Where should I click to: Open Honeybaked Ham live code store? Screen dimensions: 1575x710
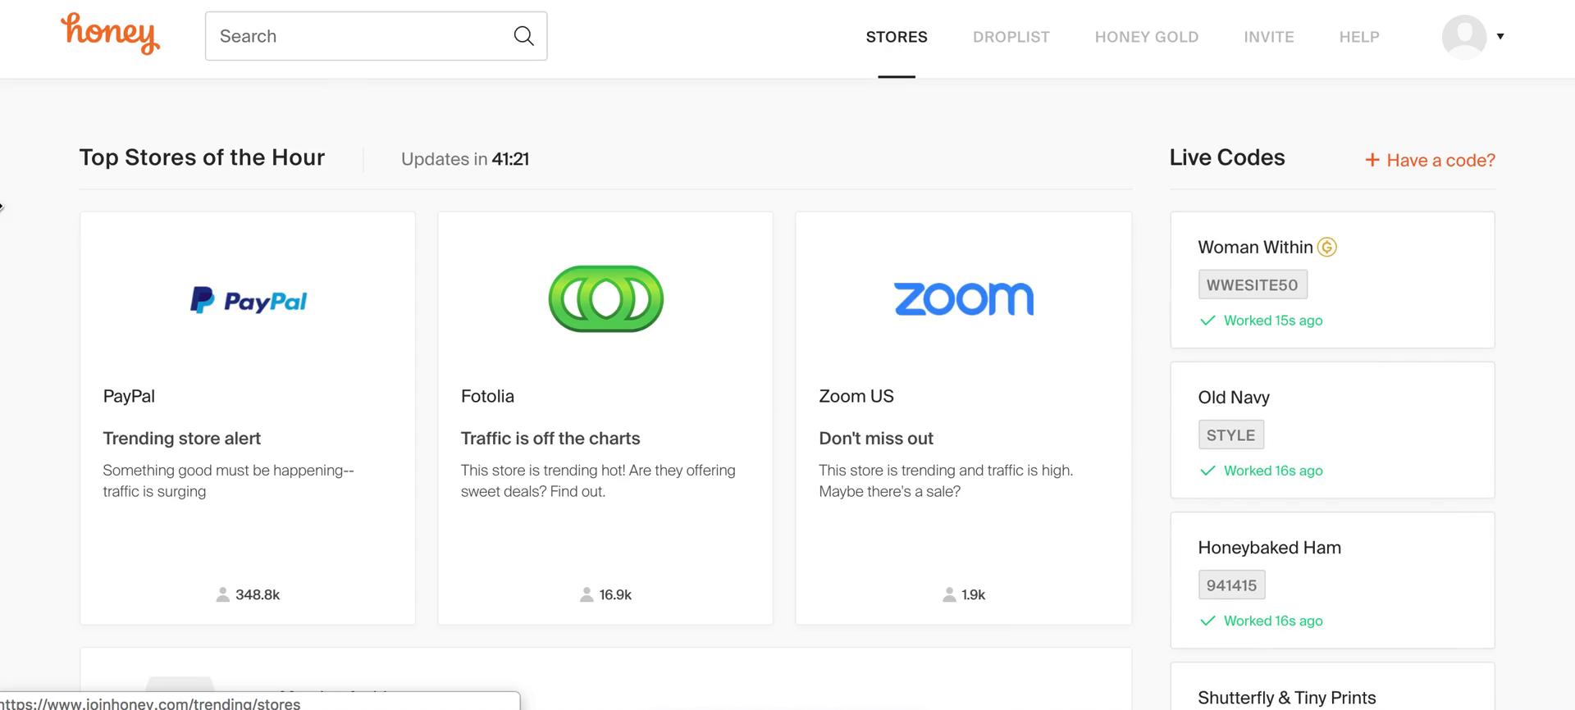point(1269,547)
